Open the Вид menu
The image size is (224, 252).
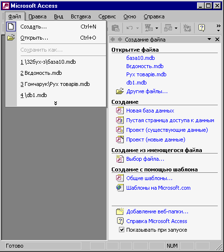click(58, 16)
